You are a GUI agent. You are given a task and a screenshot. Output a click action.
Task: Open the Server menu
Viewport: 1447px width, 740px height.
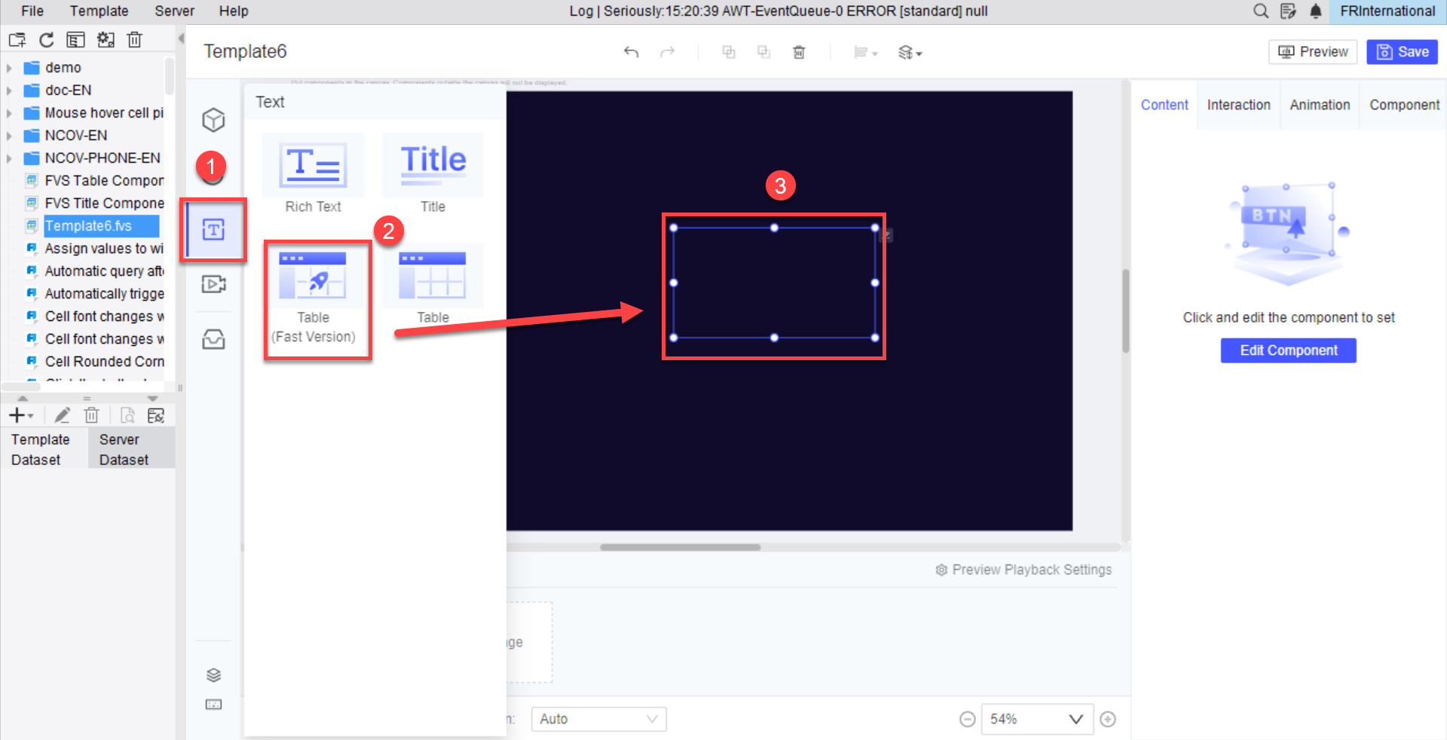tap(174, 11)
